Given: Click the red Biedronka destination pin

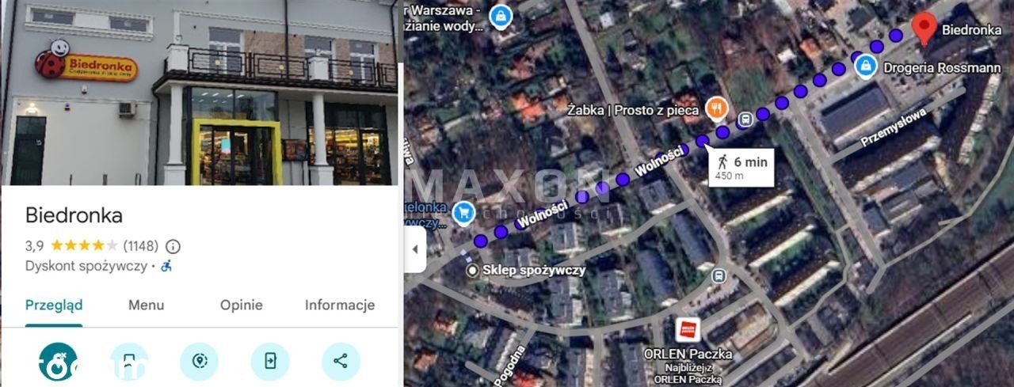Looking at the screenshot, I should [924, 29].
